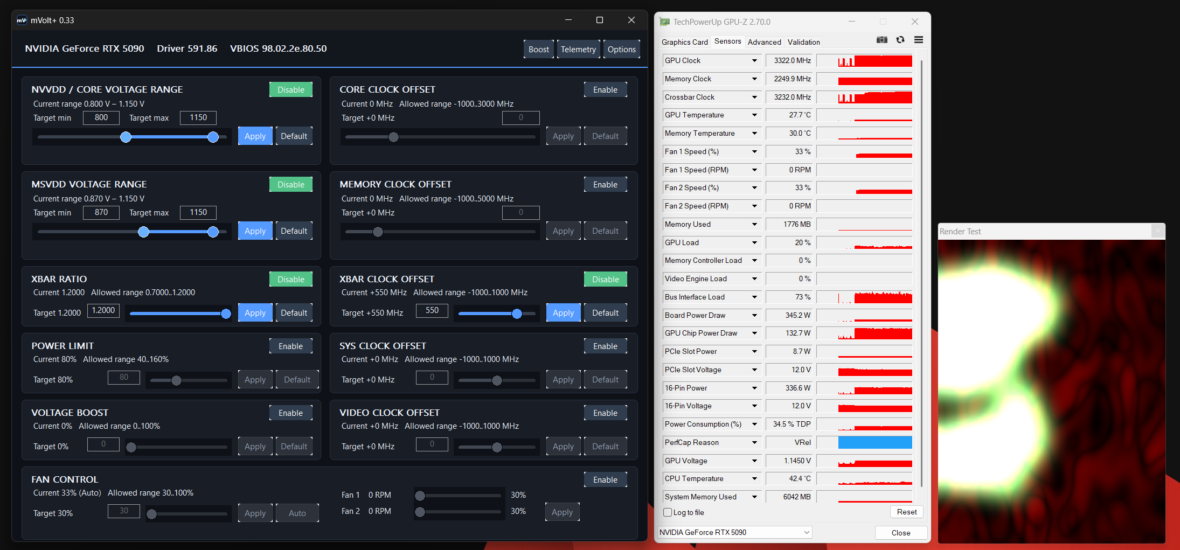
Task: Open the GPU Clock sensor dropdown
Action: (754, 61)
